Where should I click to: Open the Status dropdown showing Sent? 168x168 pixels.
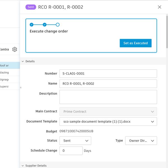pyautogui.click(x=75, y=141)
